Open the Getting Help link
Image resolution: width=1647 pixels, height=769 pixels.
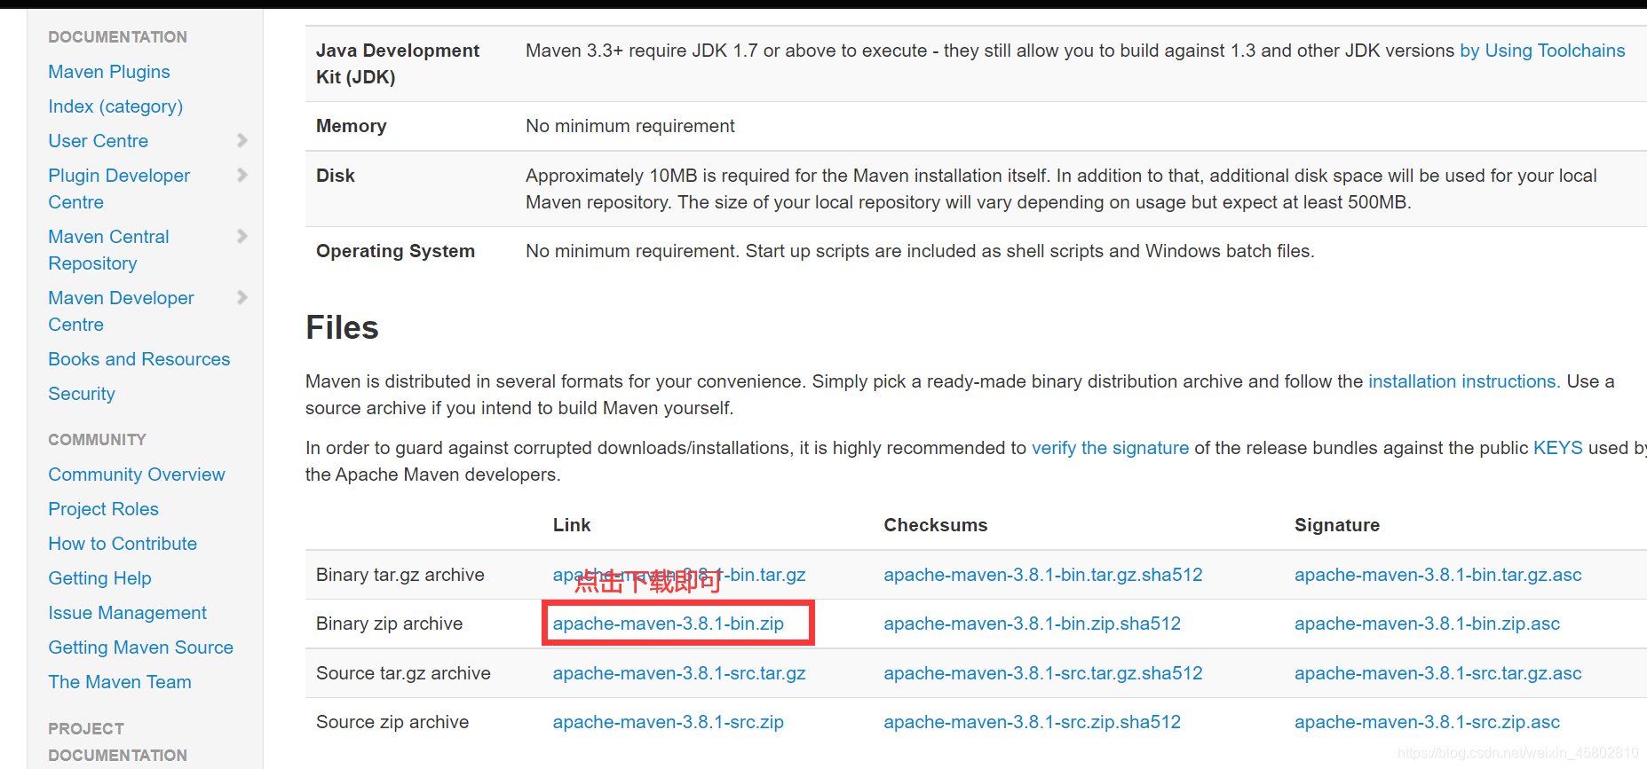(99, 578)
